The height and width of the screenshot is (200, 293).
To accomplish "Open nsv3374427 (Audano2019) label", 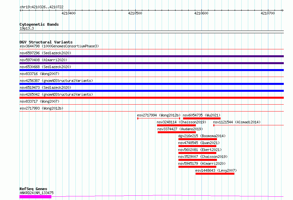I will pos(180,129).
